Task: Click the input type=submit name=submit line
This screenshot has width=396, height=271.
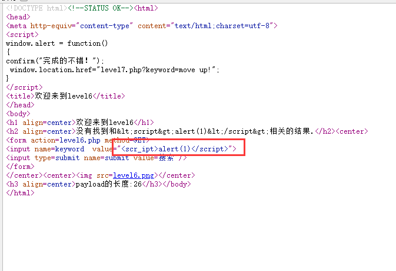Action: click(x=96, y=158)
